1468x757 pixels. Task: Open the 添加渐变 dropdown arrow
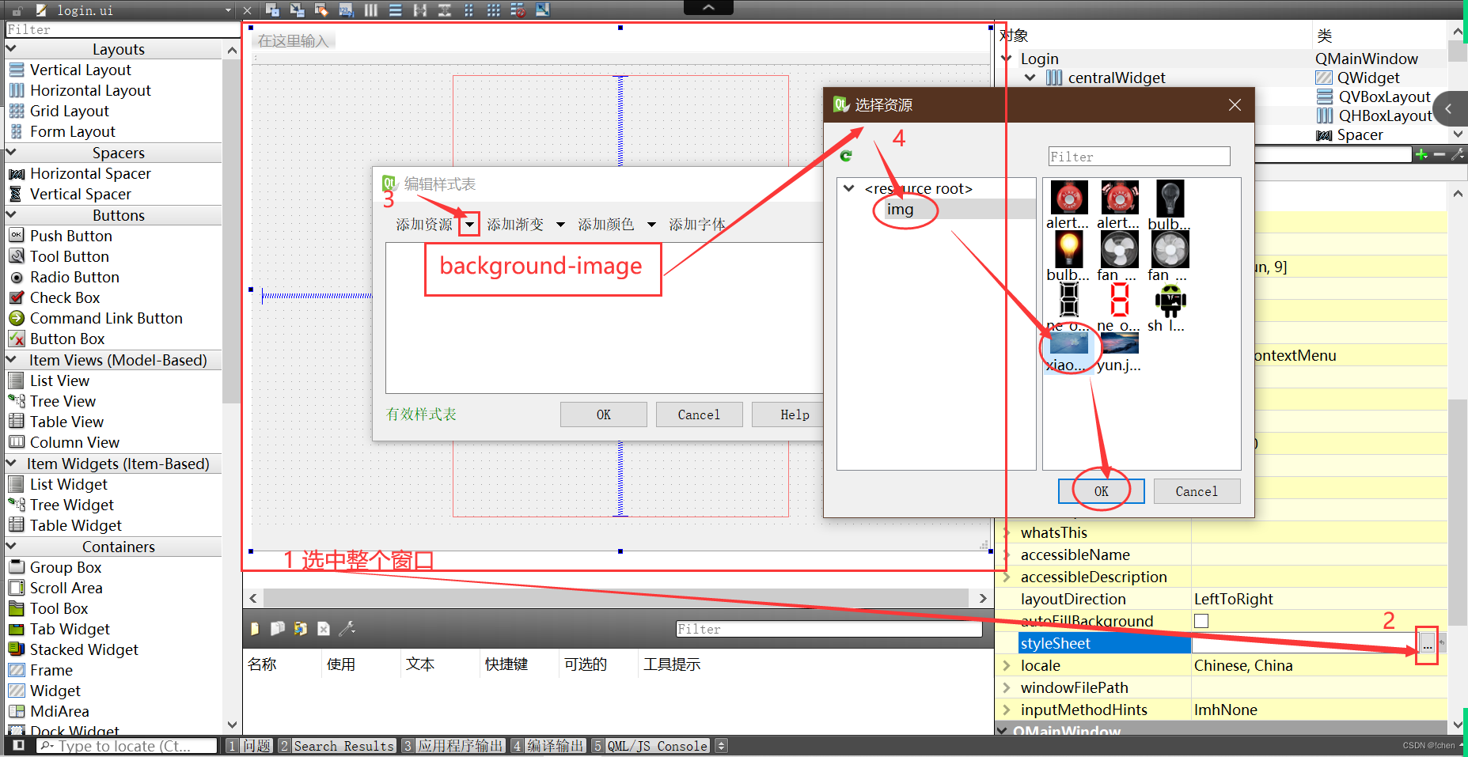560,225
